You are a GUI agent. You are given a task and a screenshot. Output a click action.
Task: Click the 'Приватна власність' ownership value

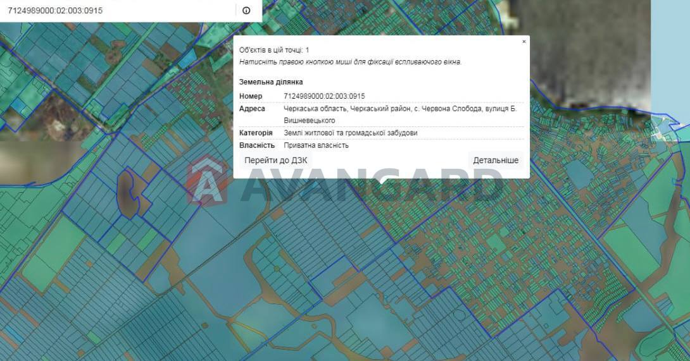tap(316, 145)
